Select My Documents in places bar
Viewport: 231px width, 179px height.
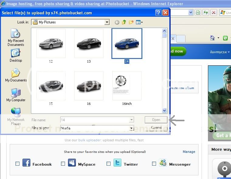[x=16, y=75]
